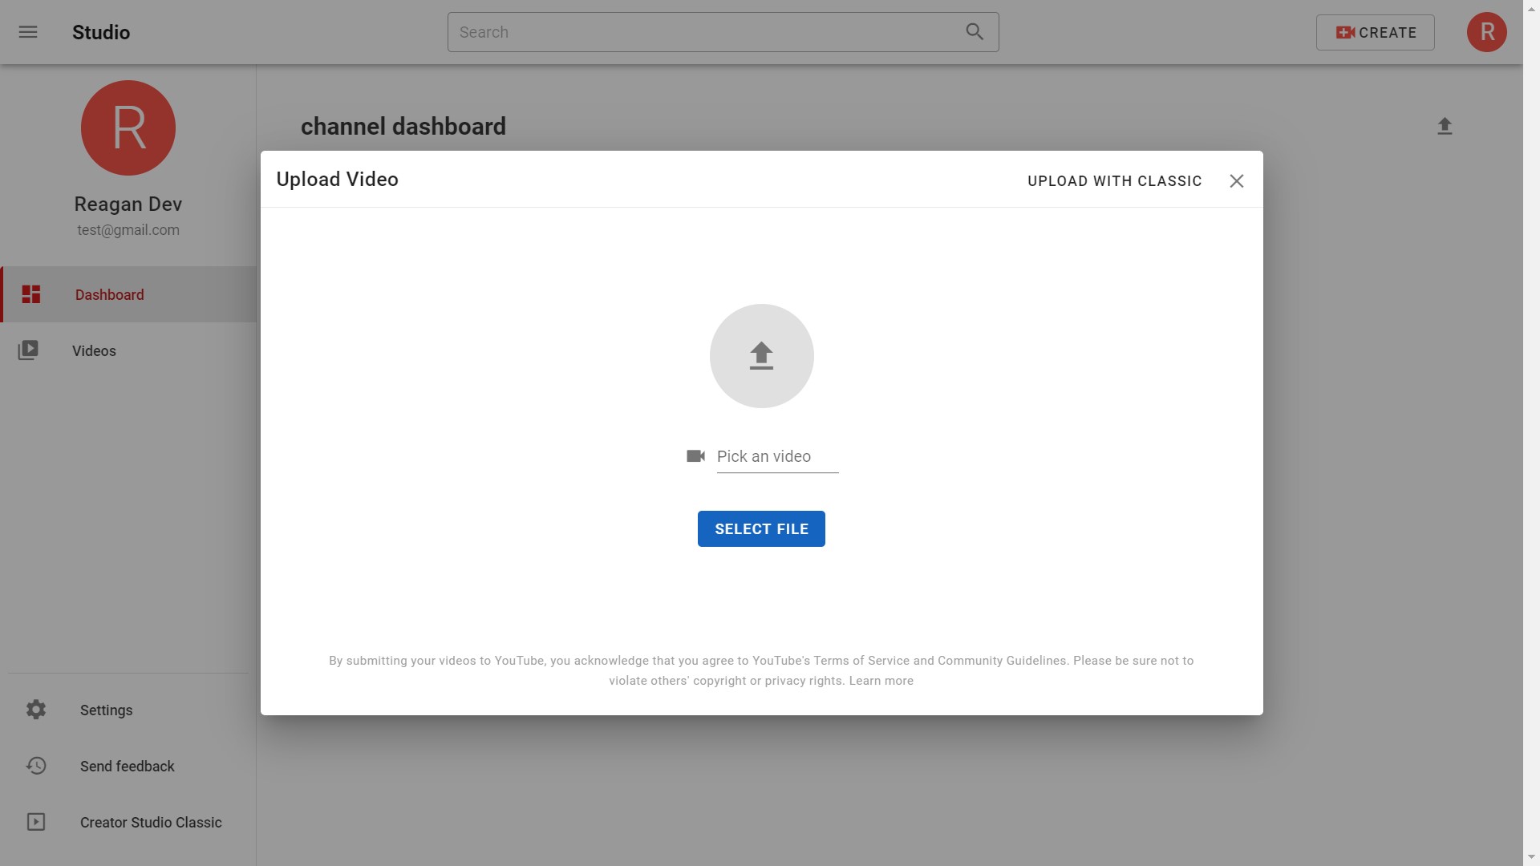1540x866 pixels.
Task: Click the large Reagan Dev channel avatar
Action: [x=128, y=128]
